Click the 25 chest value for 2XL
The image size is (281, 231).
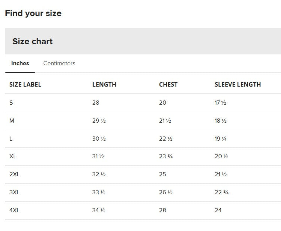162,174
